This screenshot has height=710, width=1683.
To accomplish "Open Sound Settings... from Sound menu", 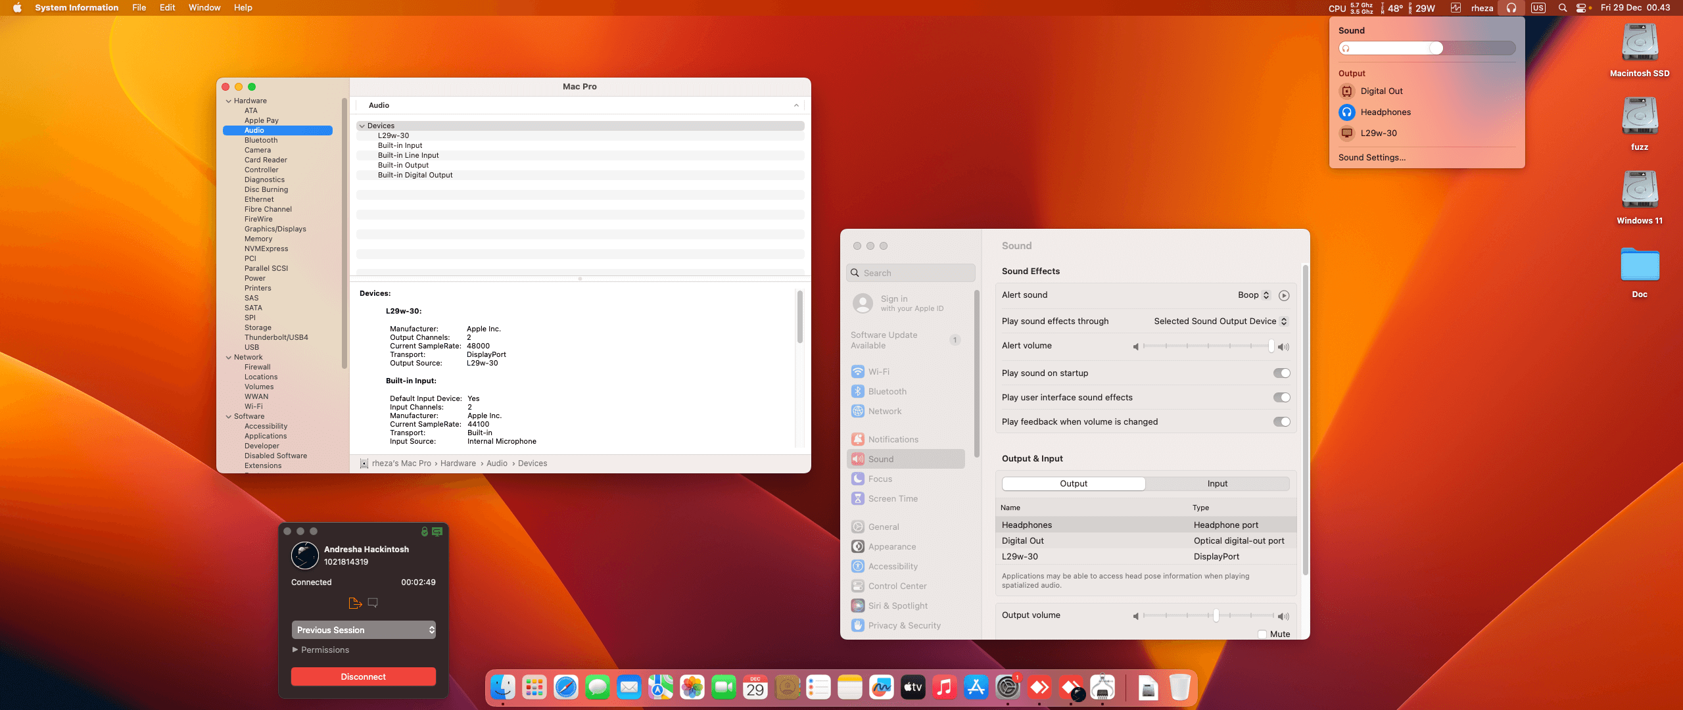I will 1372,158.
